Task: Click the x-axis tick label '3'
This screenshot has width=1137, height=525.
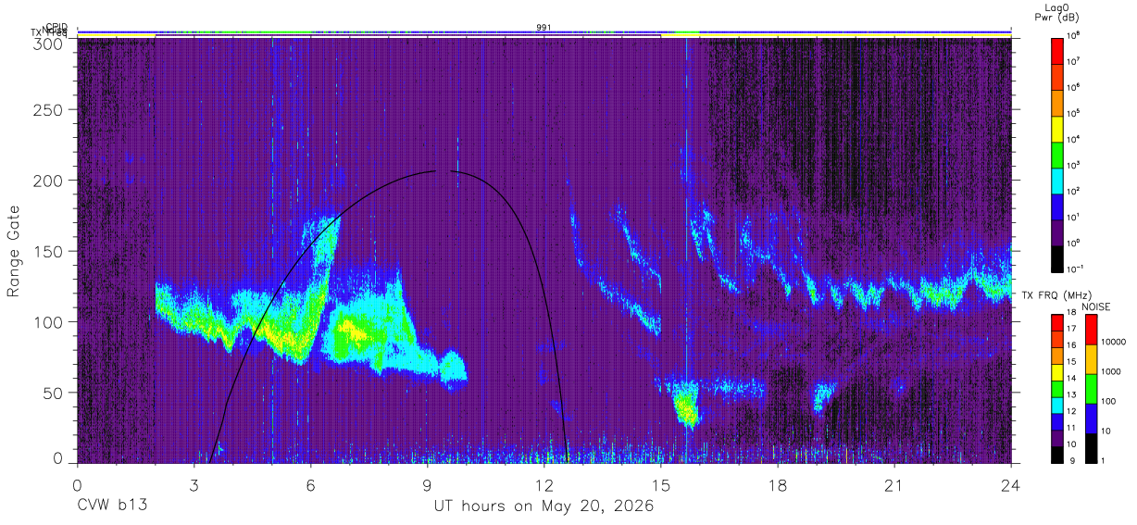Action: (x=194, y=485)
